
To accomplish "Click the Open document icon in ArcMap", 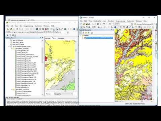I will coord(84,24).
